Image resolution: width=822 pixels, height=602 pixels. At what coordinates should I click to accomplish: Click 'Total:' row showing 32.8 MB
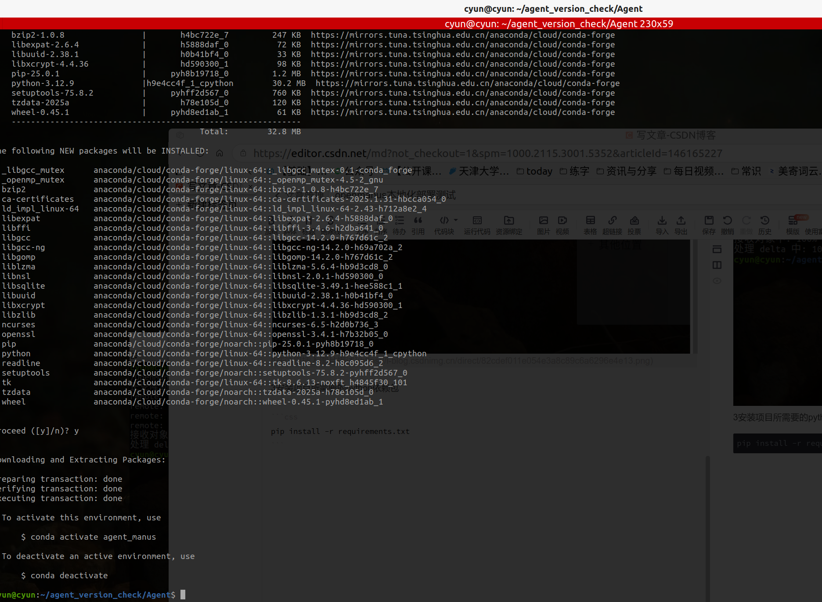(250, 132)
